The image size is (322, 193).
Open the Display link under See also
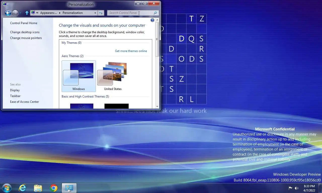pyautogui.click(x=15, y=90)
